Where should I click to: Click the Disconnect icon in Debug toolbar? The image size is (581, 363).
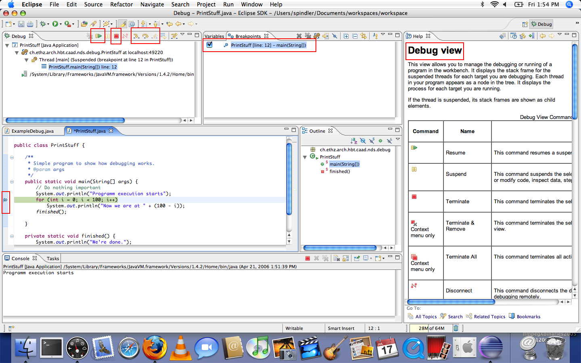click(x=125, y=36)
